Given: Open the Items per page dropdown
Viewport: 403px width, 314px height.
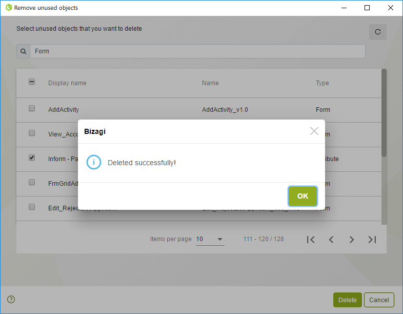Looking at the screenshot, I should tap(210, 239).
